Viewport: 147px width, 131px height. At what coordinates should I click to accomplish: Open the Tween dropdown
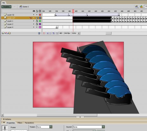[51, 127]
